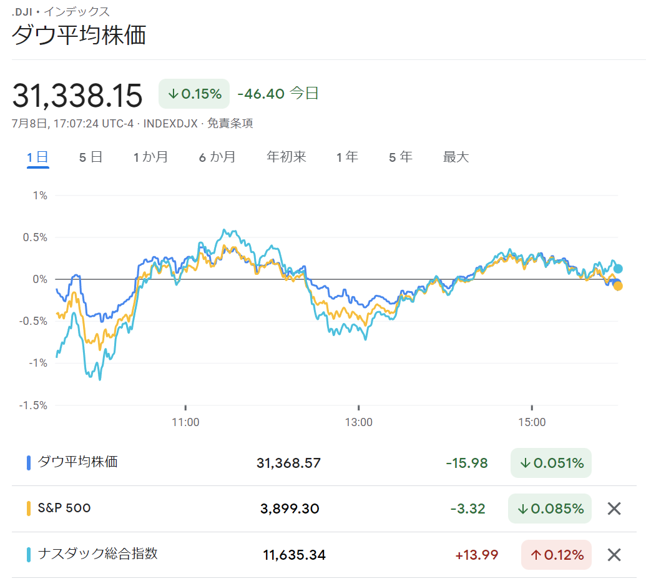Click the -3.32 S&P point change
Image resolution: width=646 pixels, height=581 pixels.
468,509
